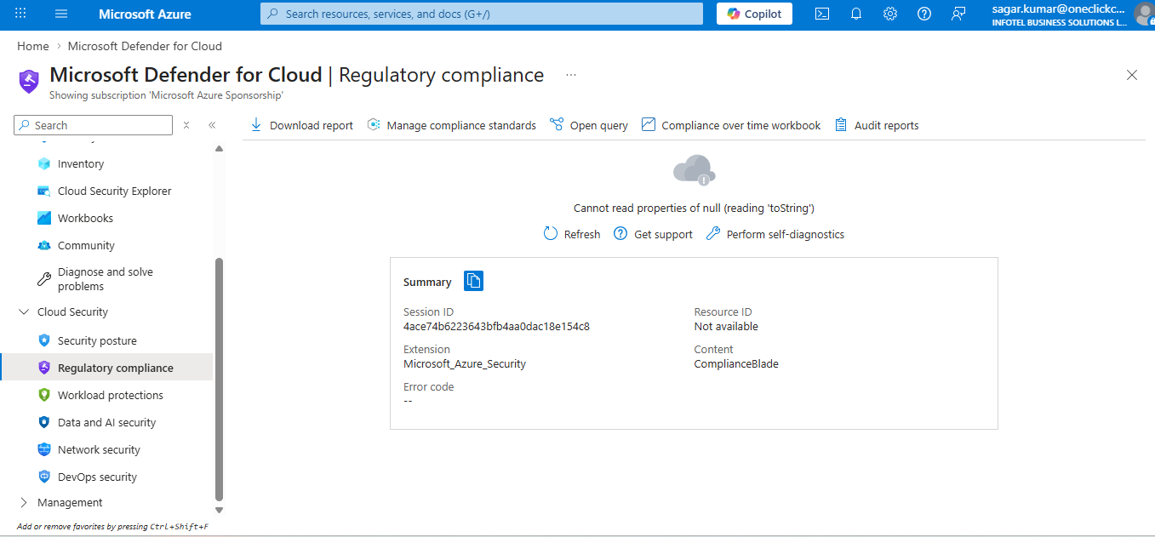Click the Inventory cube icon
Image resolution: width=1155 pixels, height=537 pixels.
click(44, 163)
